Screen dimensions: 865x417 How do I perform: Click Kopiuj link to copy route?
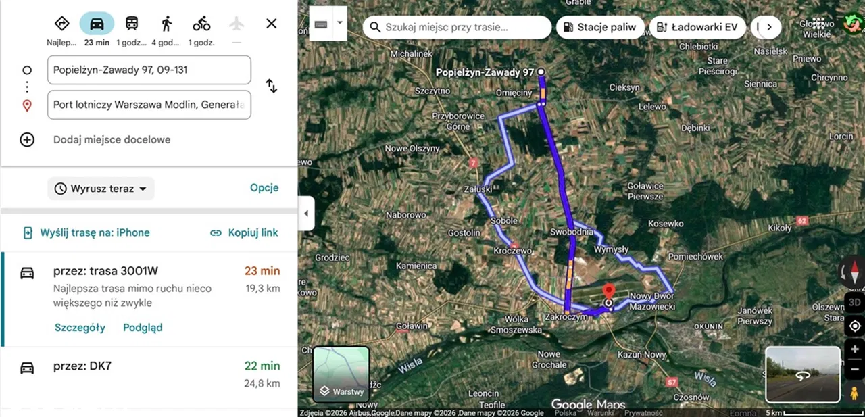(x=244, y=232)
